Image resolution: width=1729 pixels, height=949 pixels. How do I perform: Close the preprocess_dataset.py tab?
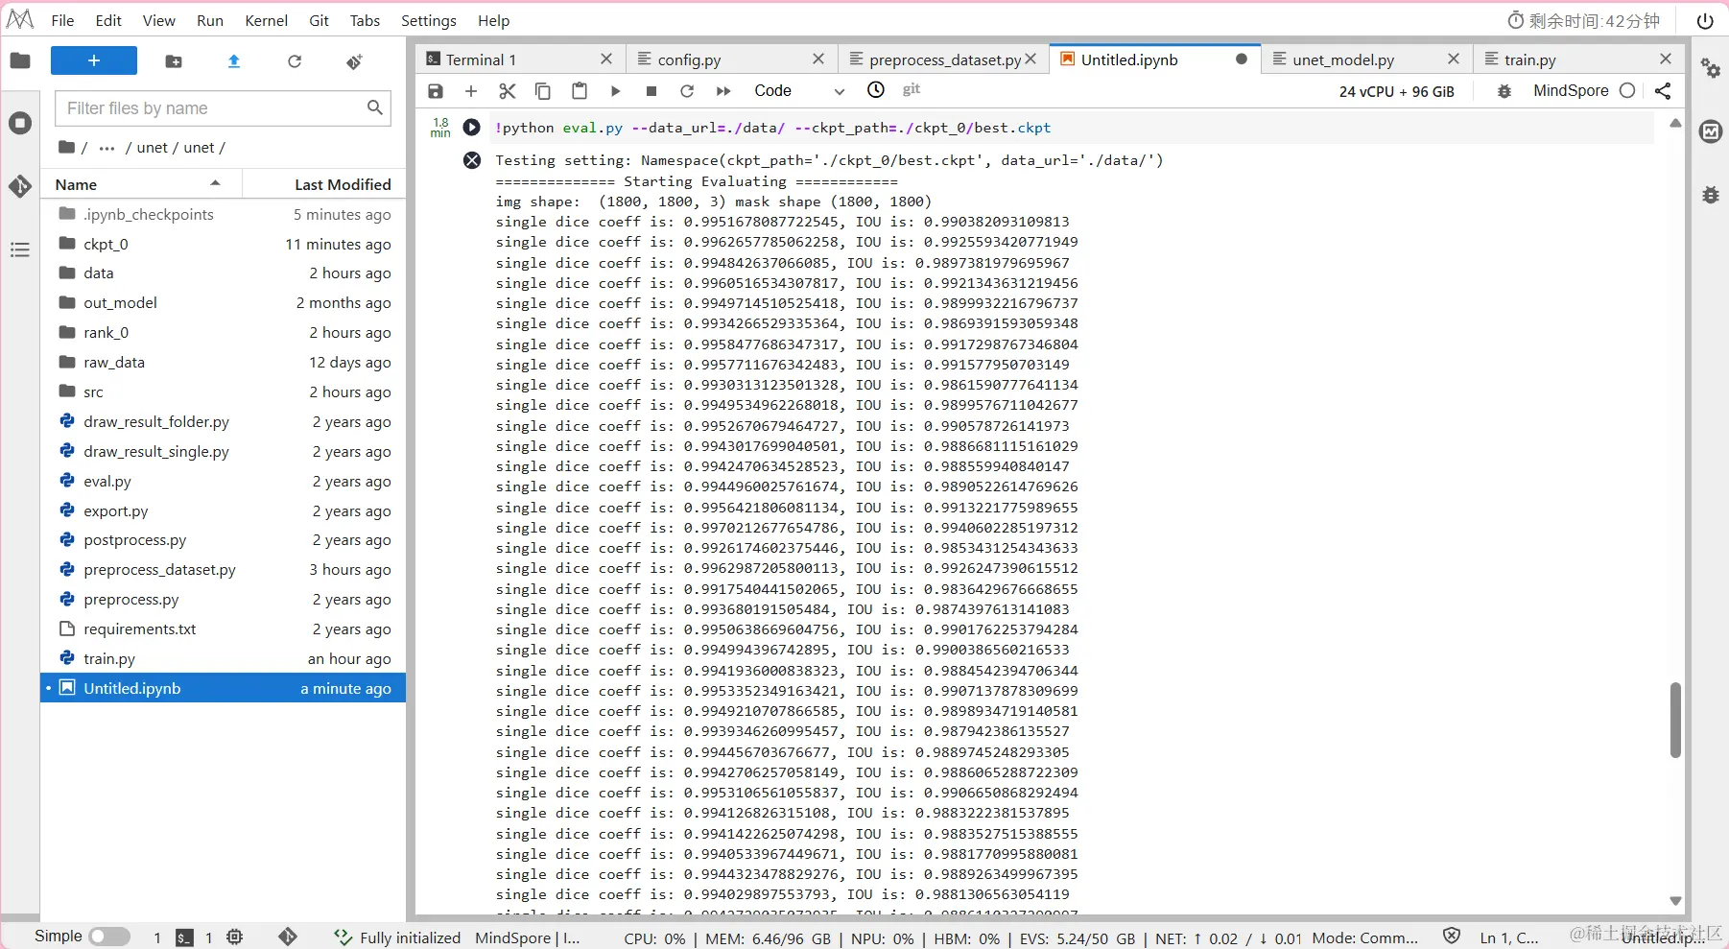coord(1030,59)
